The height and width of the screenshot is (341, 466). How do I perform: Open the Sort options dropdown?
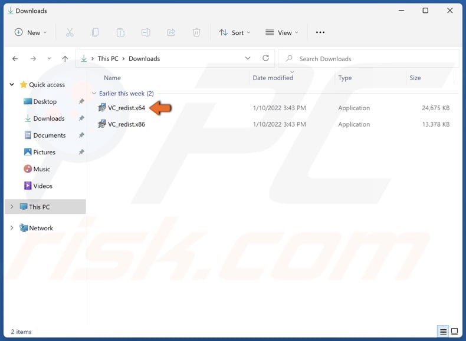(x=235, y=32)
